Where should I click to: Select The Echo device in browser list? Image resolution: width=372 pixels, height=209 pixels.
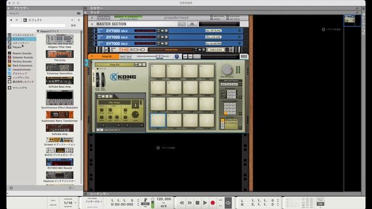[x=59, y=54]
